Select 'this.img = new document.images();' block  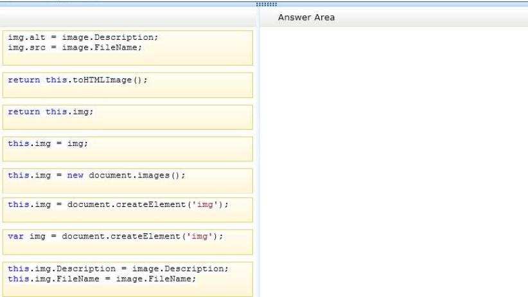coord(128,181)
